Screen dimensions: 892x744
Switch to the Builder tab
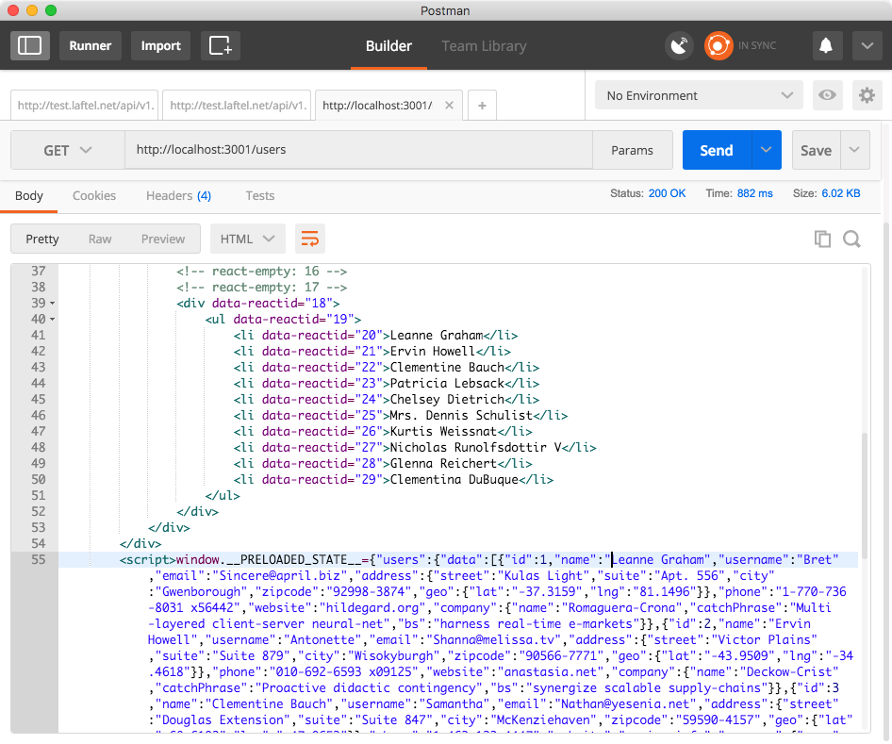388,46
